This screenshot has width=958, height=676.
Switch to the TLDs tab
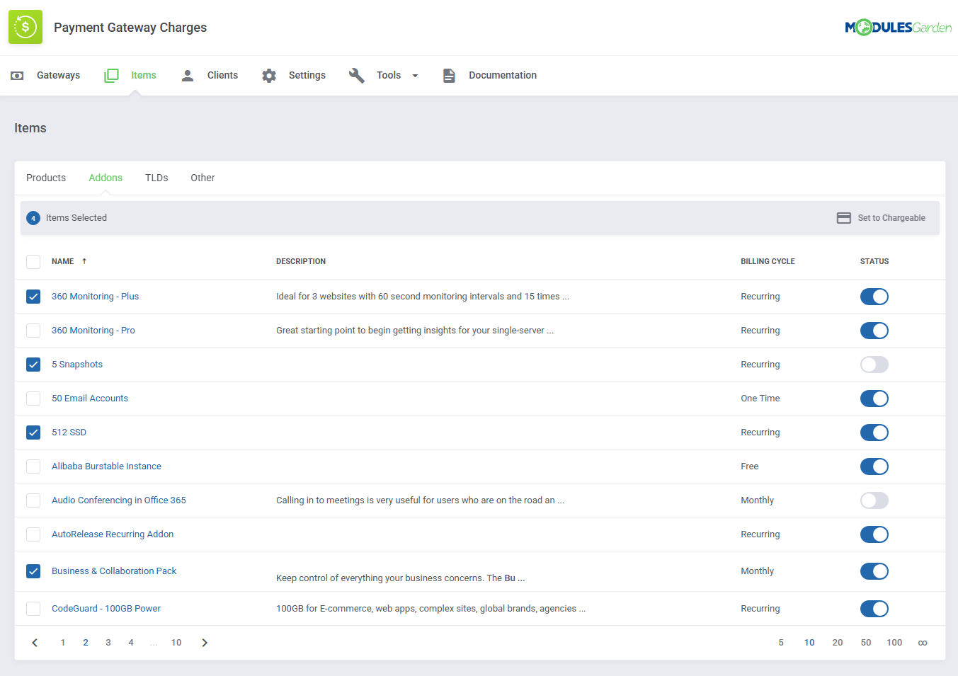(x=156, y=178)
